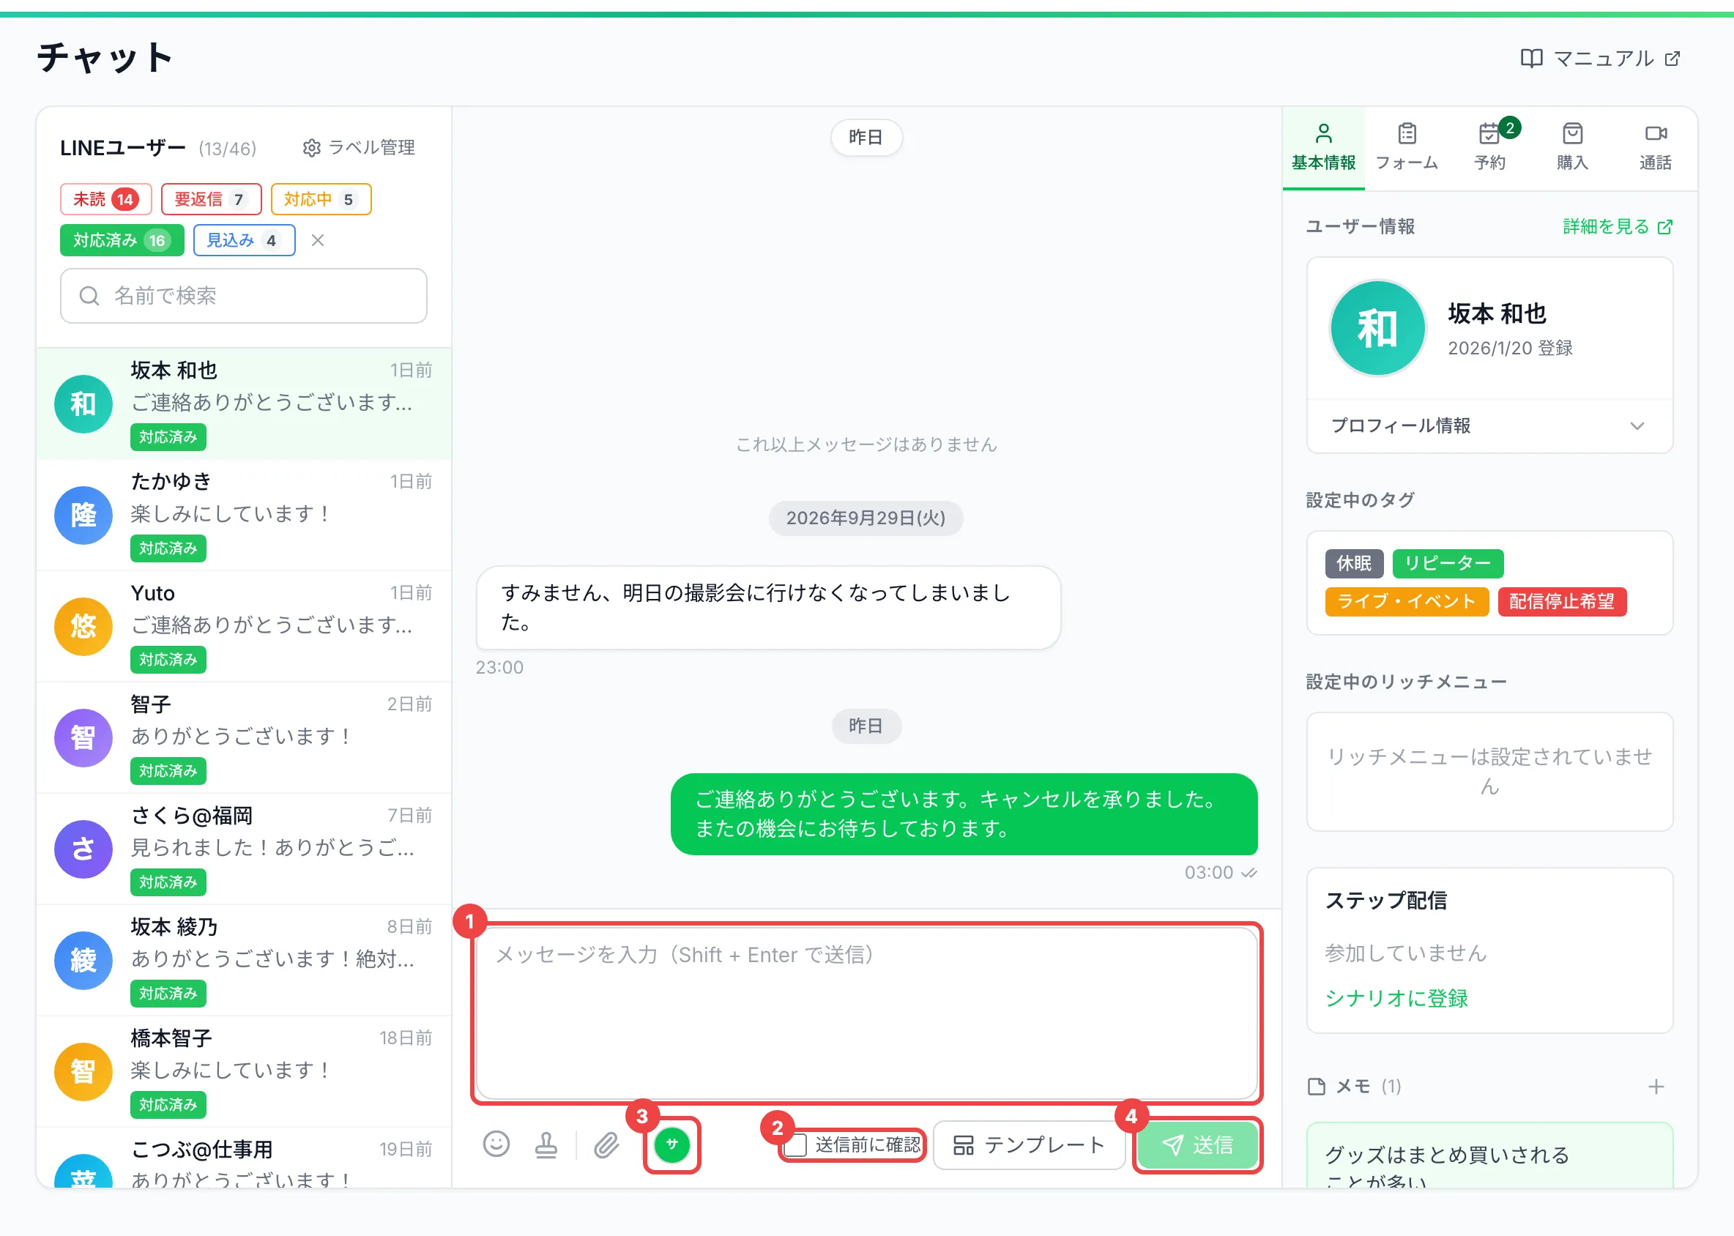Click 坂本 和也 avatar in user list
Image resolution: width=1734 pixels, height=1236 pixels.
[x=83, y=403]
